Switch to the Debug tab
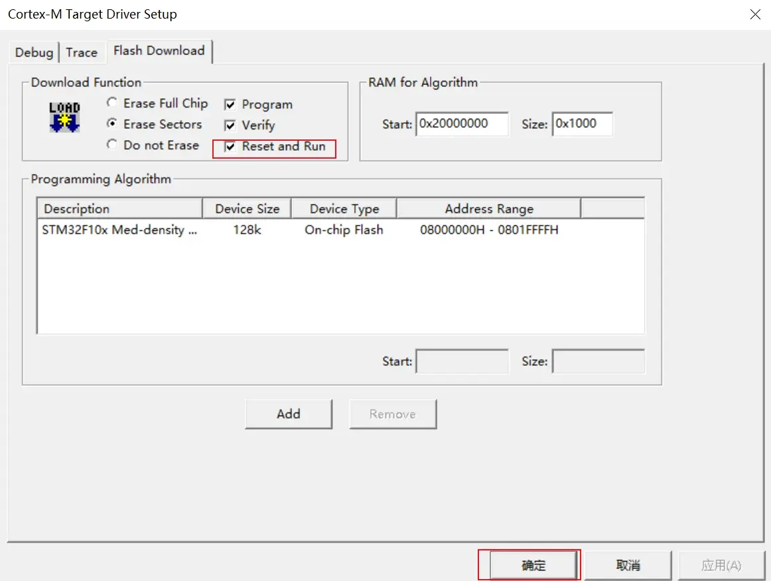Viewport: 771px width, 581px height. 34,52
